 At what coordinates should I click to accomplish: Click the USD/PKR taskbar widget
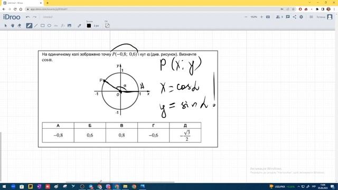click(281, 186)
